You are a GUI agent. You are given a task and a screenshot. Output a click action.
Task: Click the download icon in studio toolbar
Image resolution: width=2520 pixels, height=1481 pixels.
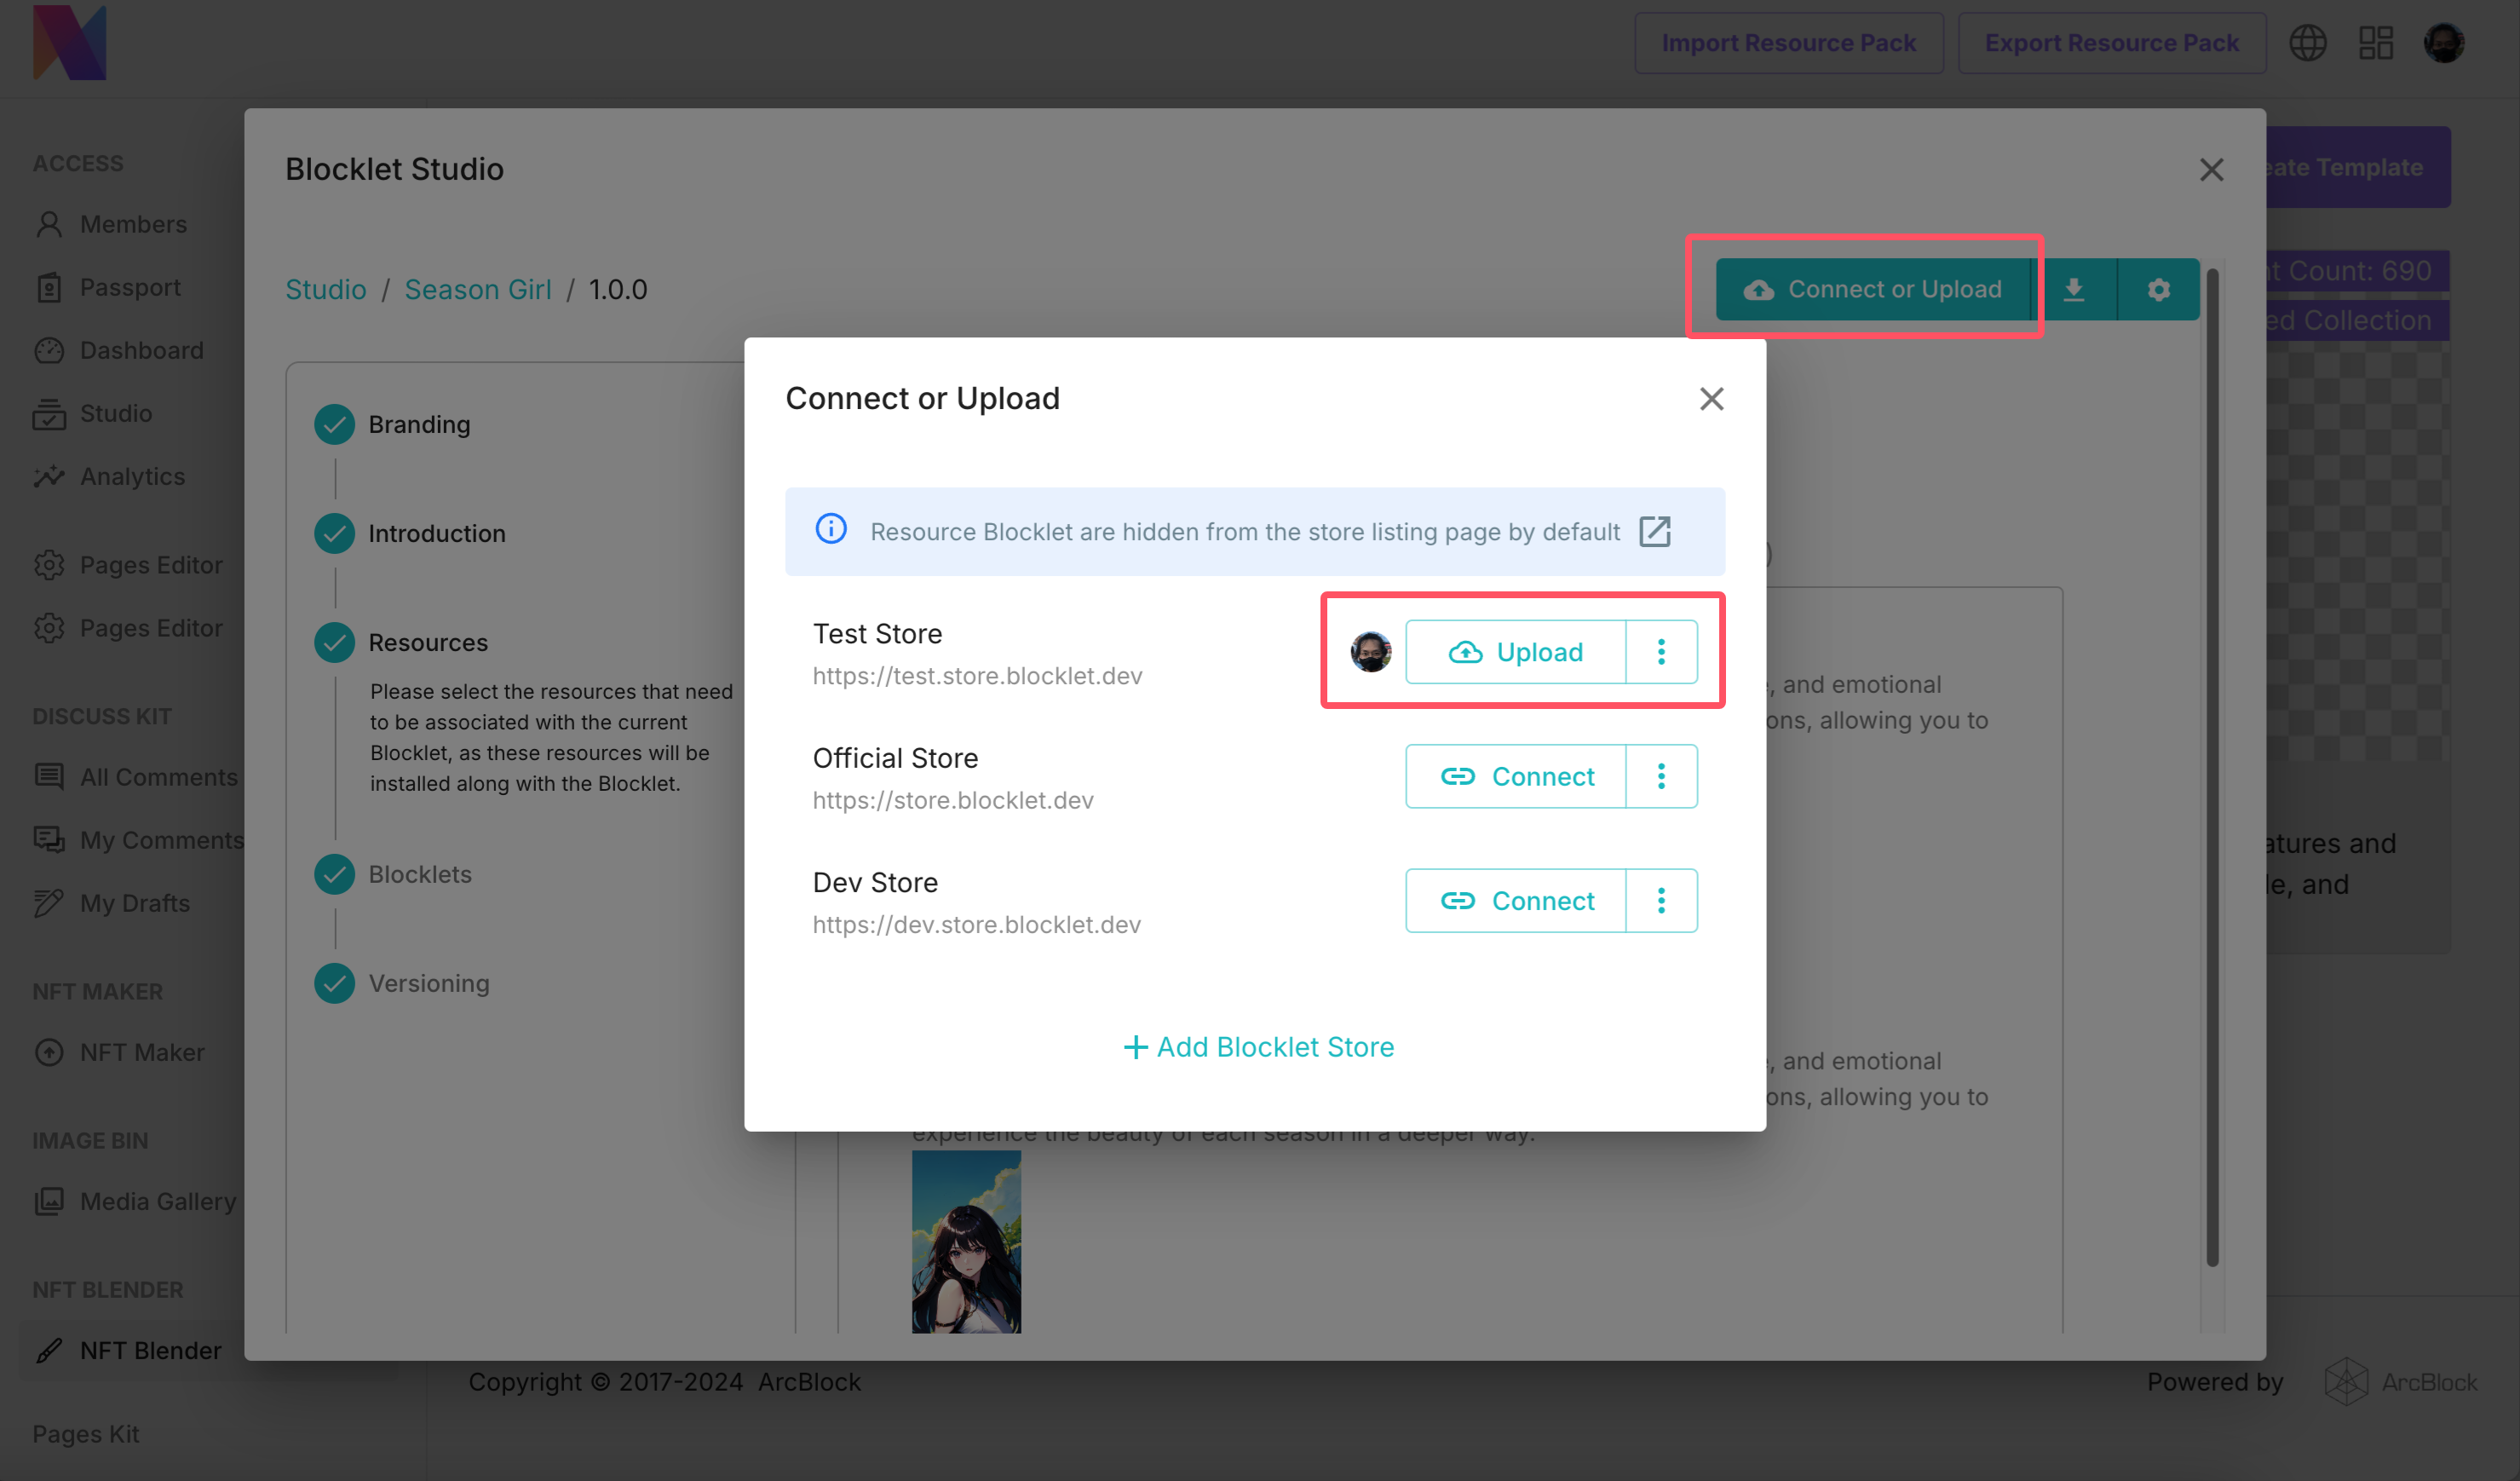(x=2074, y=290)
